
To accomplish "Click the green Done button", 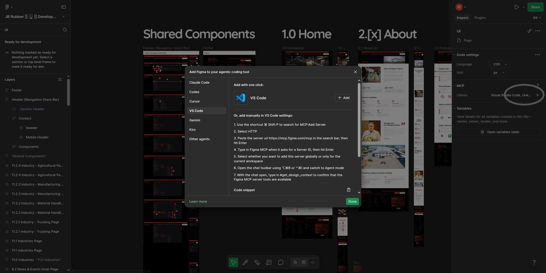I will [x=353, y=201].
